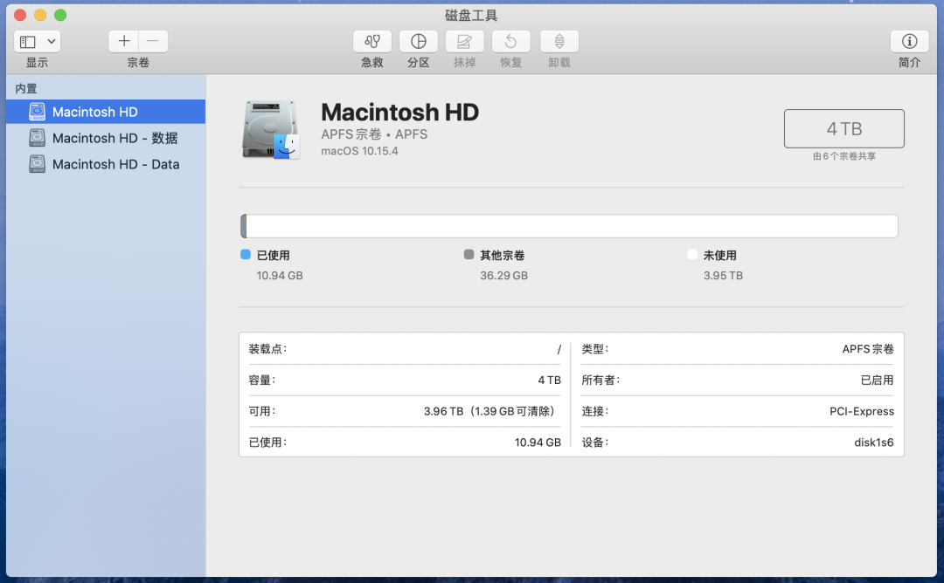Viewport: 944px width, 583px height.
Task: Click the blue 已使用 color swatch
Action: pyautogui.click(x=245, y=254)
